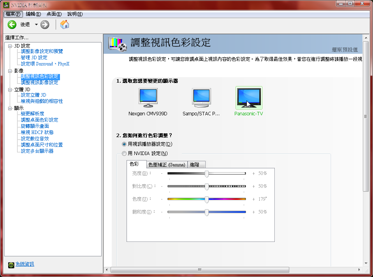This screenshot has height=277, width=373.
Task: Select 用 NVIDIA 設定 radio button
Action: tap(124, 153)
